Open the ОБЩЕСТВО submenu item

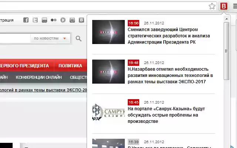tap(78, 77)
